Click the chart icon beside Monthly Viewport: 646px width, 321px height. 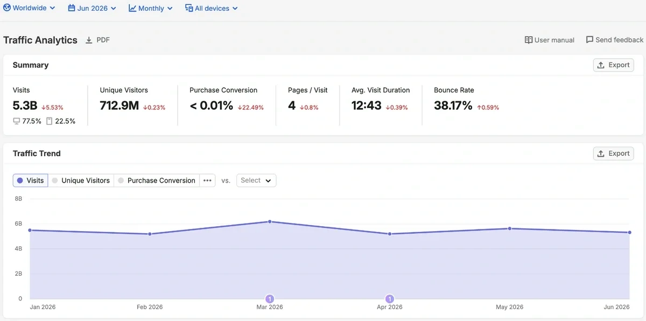click(x=132, y=8)
